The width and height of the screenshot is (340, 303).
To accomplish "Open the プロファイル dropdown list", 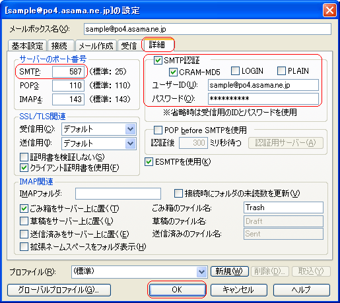I will pos(201,272).
